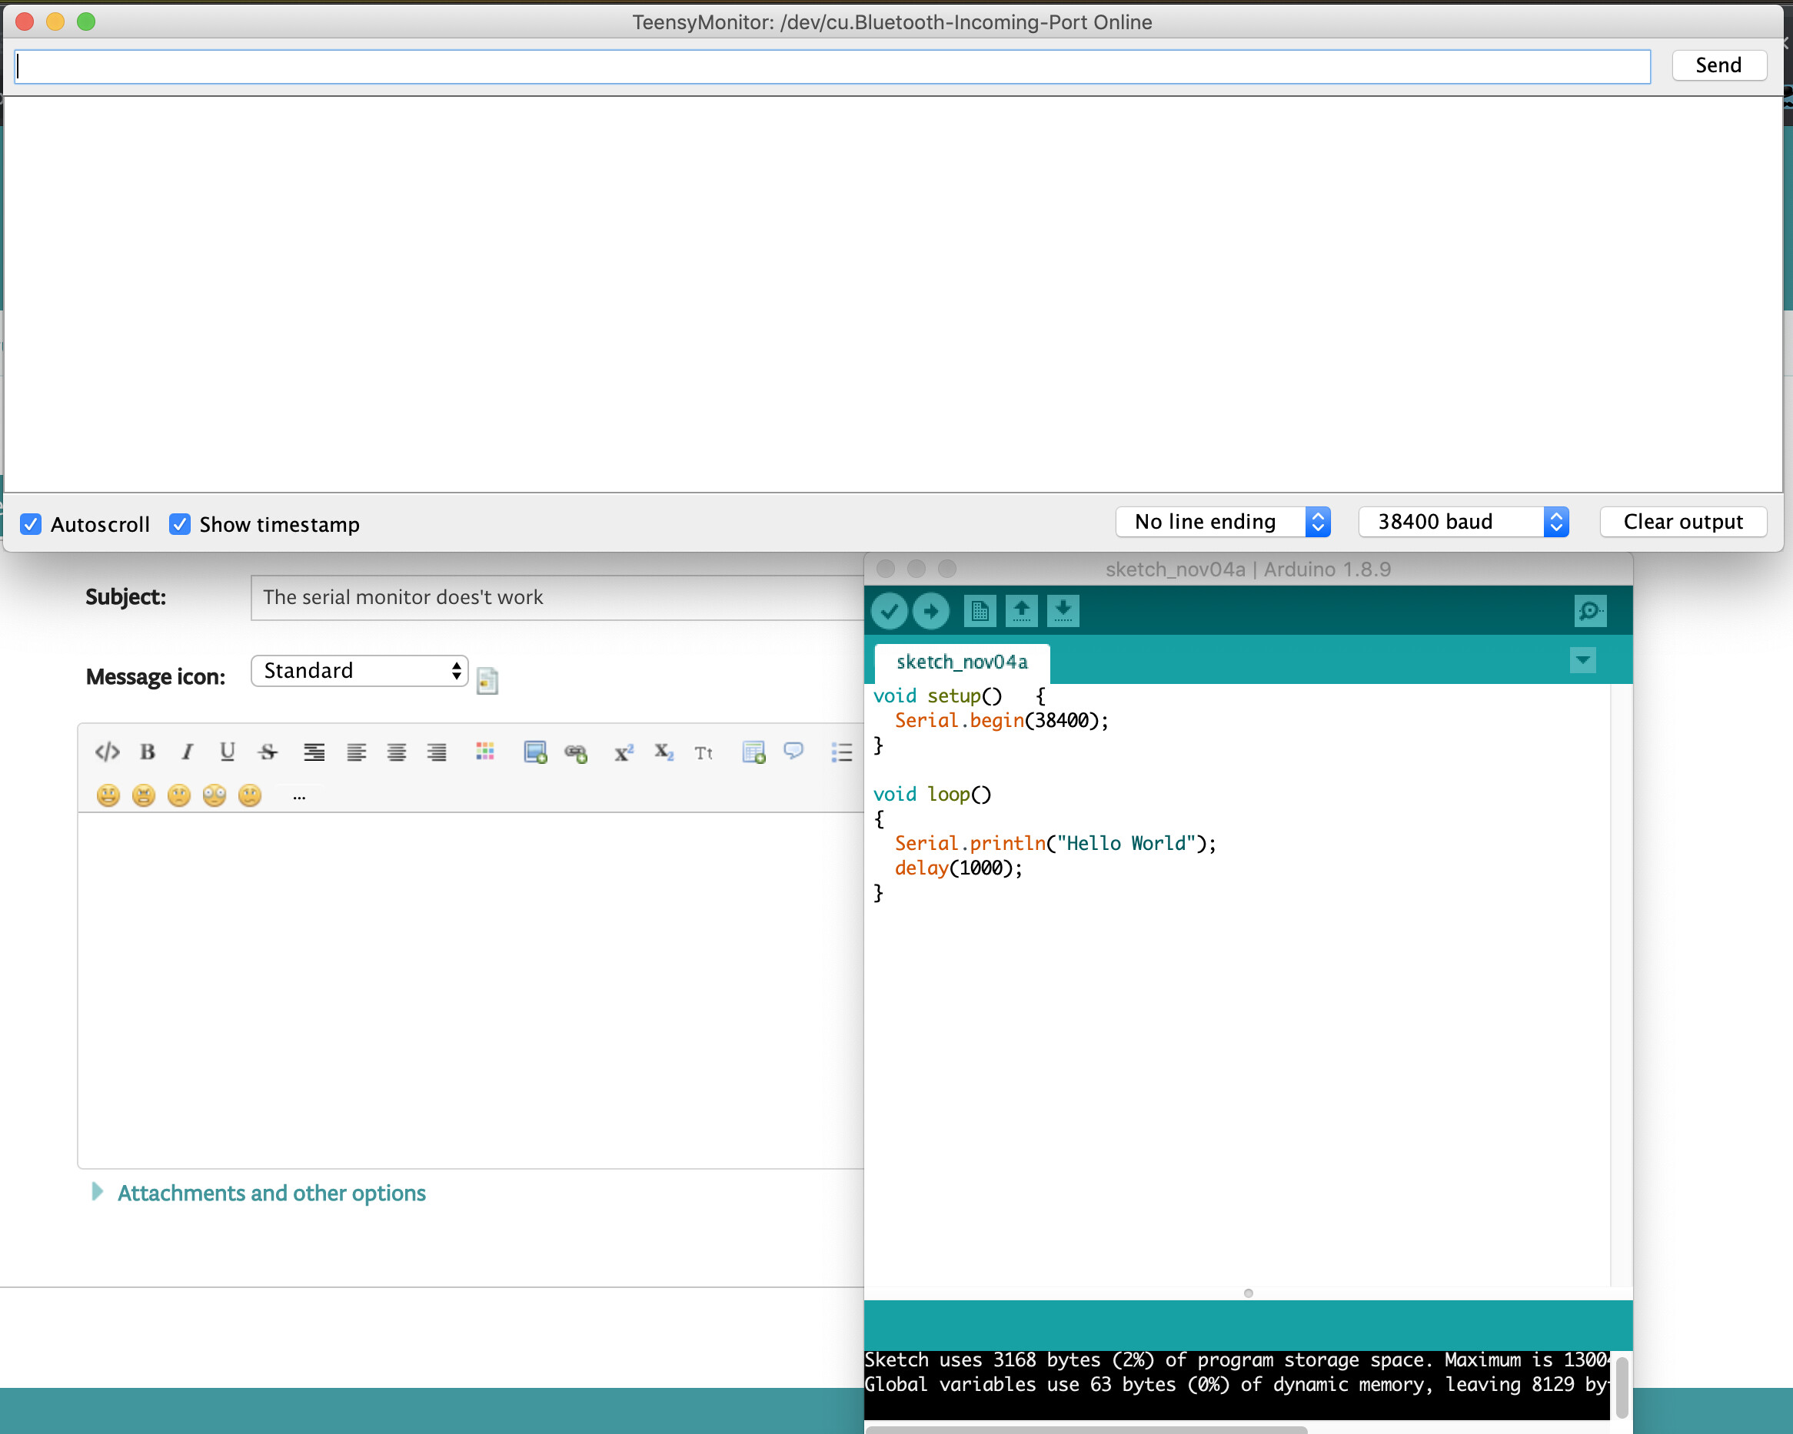
Task: Save the current sketch
Action: [1062, 610]
